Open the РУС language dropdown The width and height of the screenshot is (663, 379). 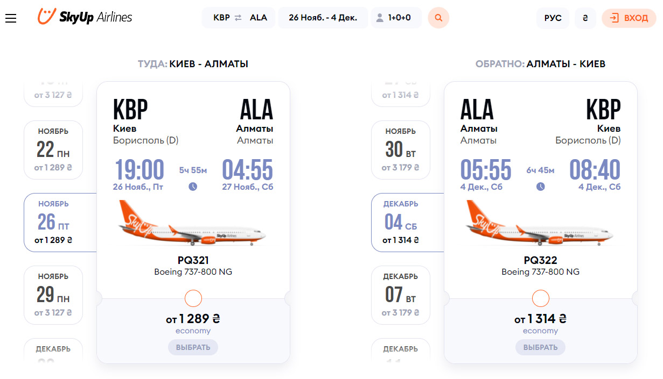click(553, 18)
